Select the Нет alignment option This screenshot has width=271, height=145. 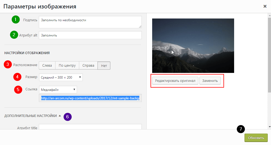click(x=104, y=66)
